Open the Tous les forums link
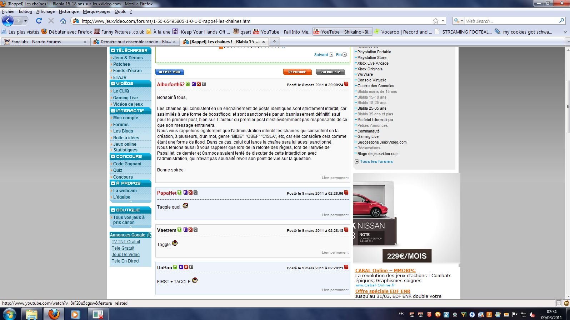The height and width of the screenshot is (320, 570). pos(376,161)
